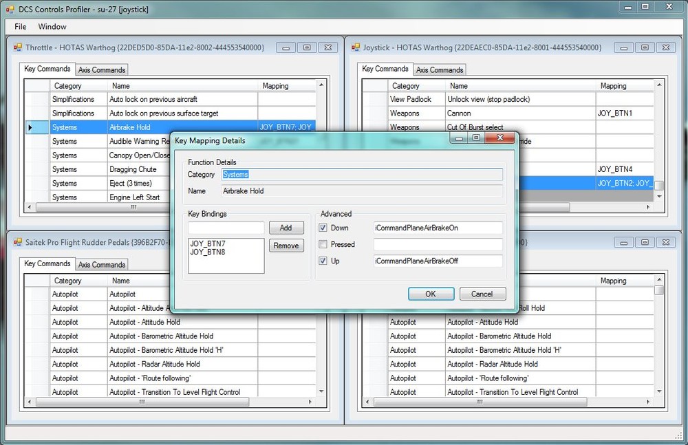Uncheck the Up checkbox

click(x=323, y=261)
